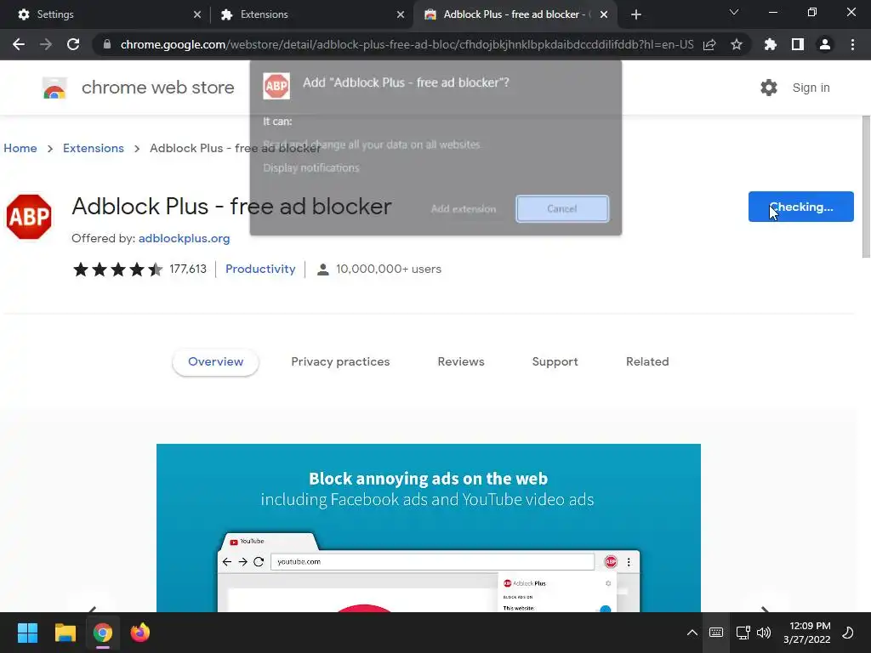
Task: Reload the page with the refresh icon
Action: [x=73, y=44]
